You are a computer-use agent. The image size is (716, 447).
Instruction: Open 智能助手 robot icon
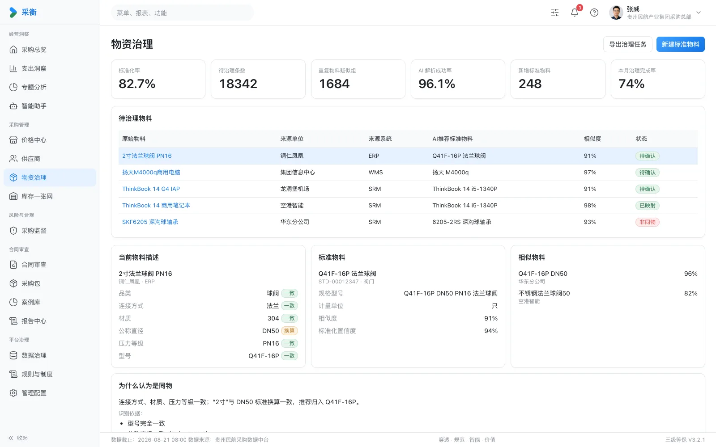[13, 106]
